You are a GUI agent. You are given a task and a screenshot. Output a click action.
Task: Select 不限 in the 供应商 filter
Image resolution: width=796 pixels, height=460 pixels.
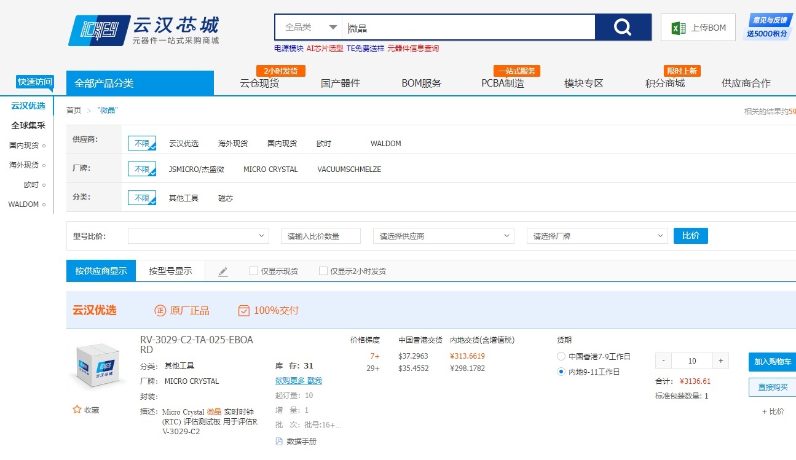(142, 143)
